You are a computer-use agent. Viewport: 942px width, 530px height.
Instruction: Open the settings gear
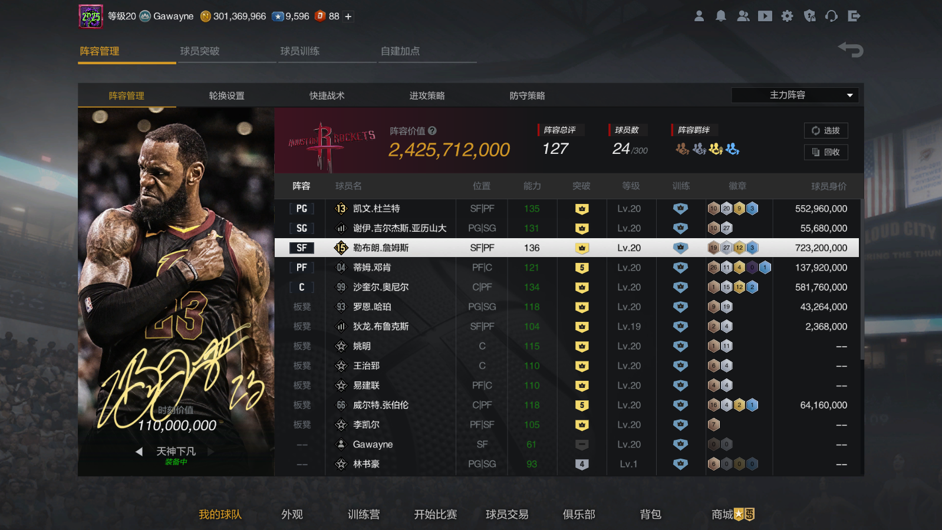point(788,16)
